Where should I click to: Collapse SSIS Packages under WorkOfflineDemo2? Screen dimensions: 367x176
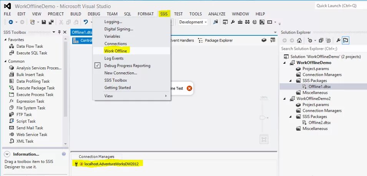[x=291, y=116]
